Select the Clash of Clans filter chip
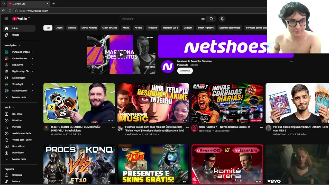 tap(110, 28)
